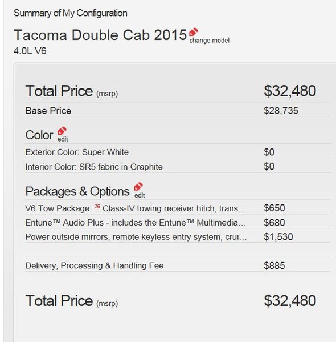The image size is (336, 342).
Task: Open the V6 Tow Package footnote 26
Action: tap(97, 206)
